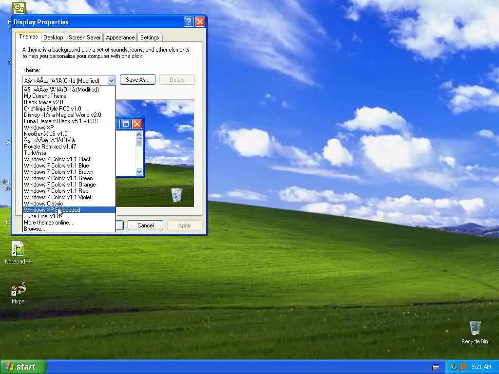Switch to the Themes tab
This screenshot has width=499, height=374.
pyautogui.click(x=28, y=37)
